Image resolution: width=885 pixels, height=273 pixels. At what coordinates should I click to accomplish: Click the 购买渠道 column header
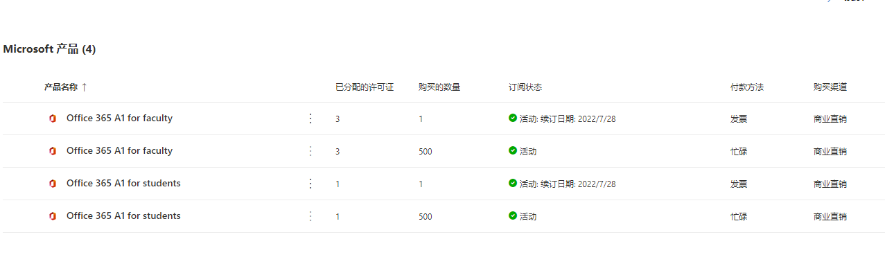point(830,87)
